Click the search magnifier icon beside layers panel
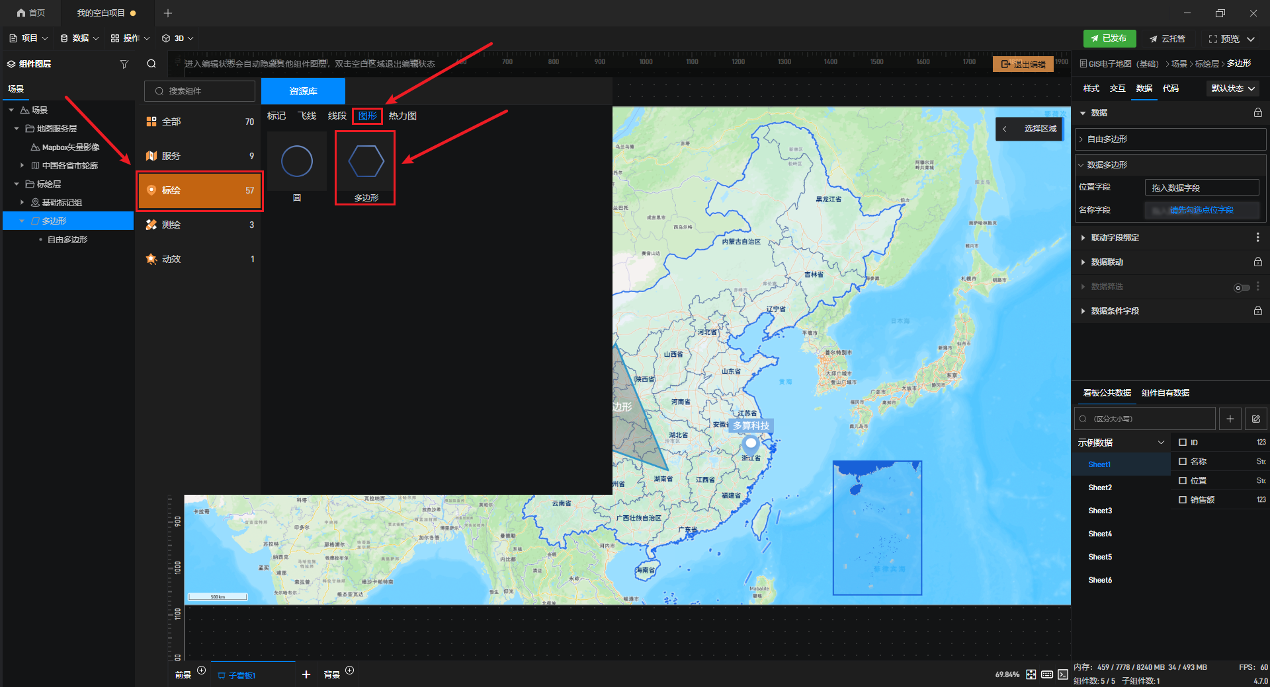Viewport: 1270px width, 687px height. tap(151, 64)
